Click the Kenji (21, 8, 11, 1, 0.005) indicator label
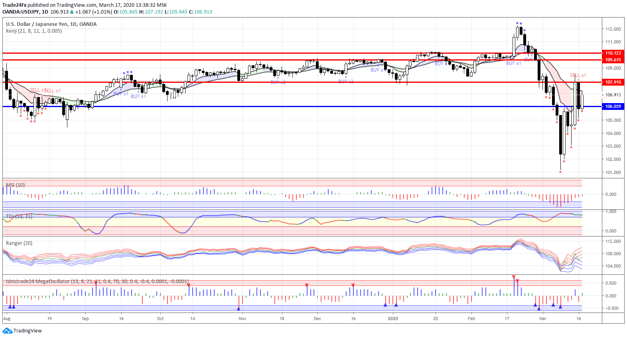The image size is (627, 338). click(34, 31)
